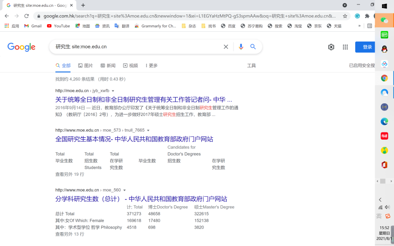Open the 更多 search category menu

[x=152, y=66]
